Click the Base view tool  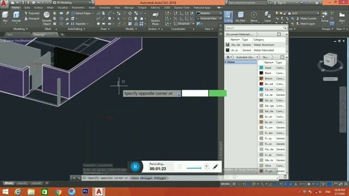click(x=342, y=17)
